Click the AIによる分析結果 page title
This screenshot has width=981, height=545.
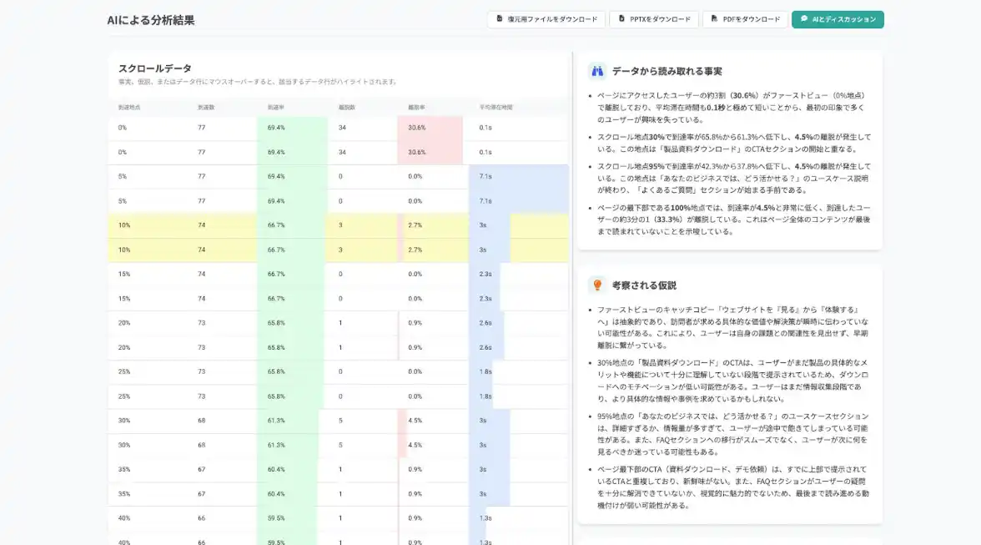point(151,20)
